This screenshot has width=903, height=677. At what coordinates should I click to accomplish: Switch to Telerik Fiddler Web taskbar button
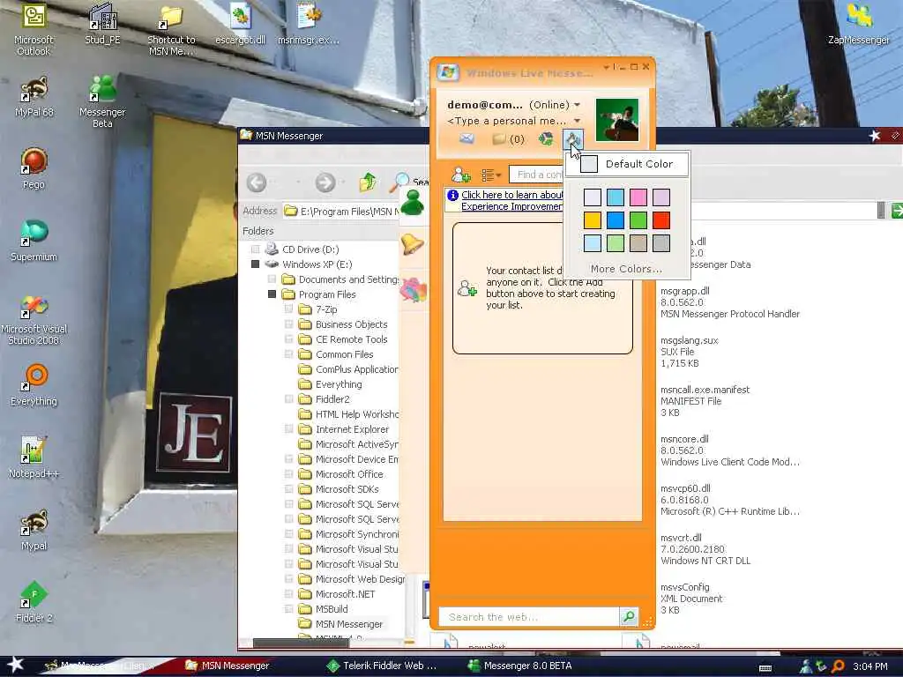coord(381,666)
